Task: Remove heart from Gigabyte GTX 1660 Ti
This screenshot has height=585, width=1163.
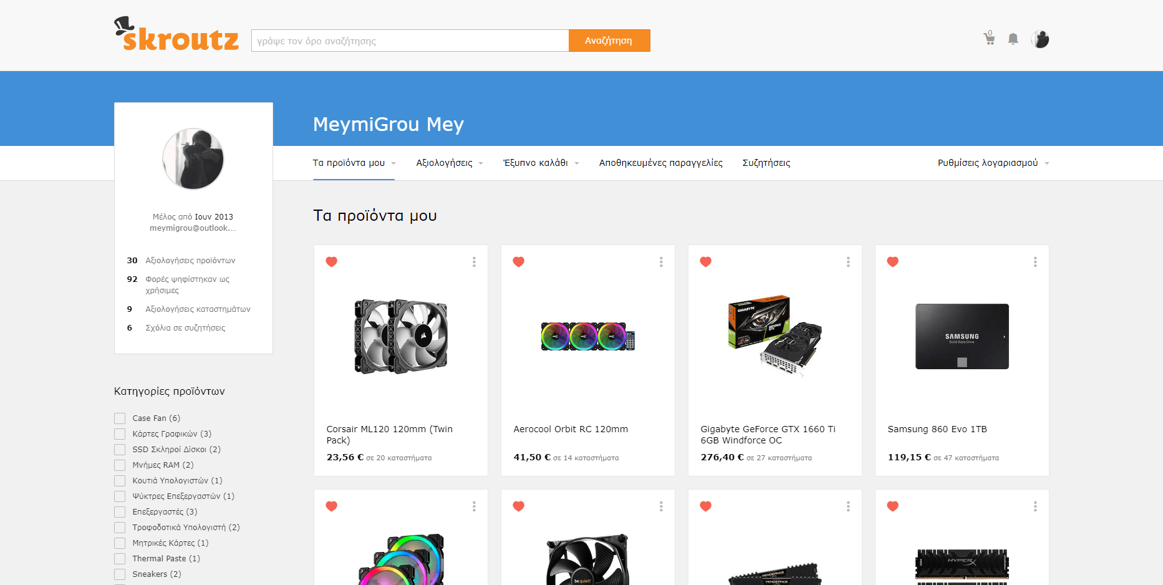Action: click(705, 262)
